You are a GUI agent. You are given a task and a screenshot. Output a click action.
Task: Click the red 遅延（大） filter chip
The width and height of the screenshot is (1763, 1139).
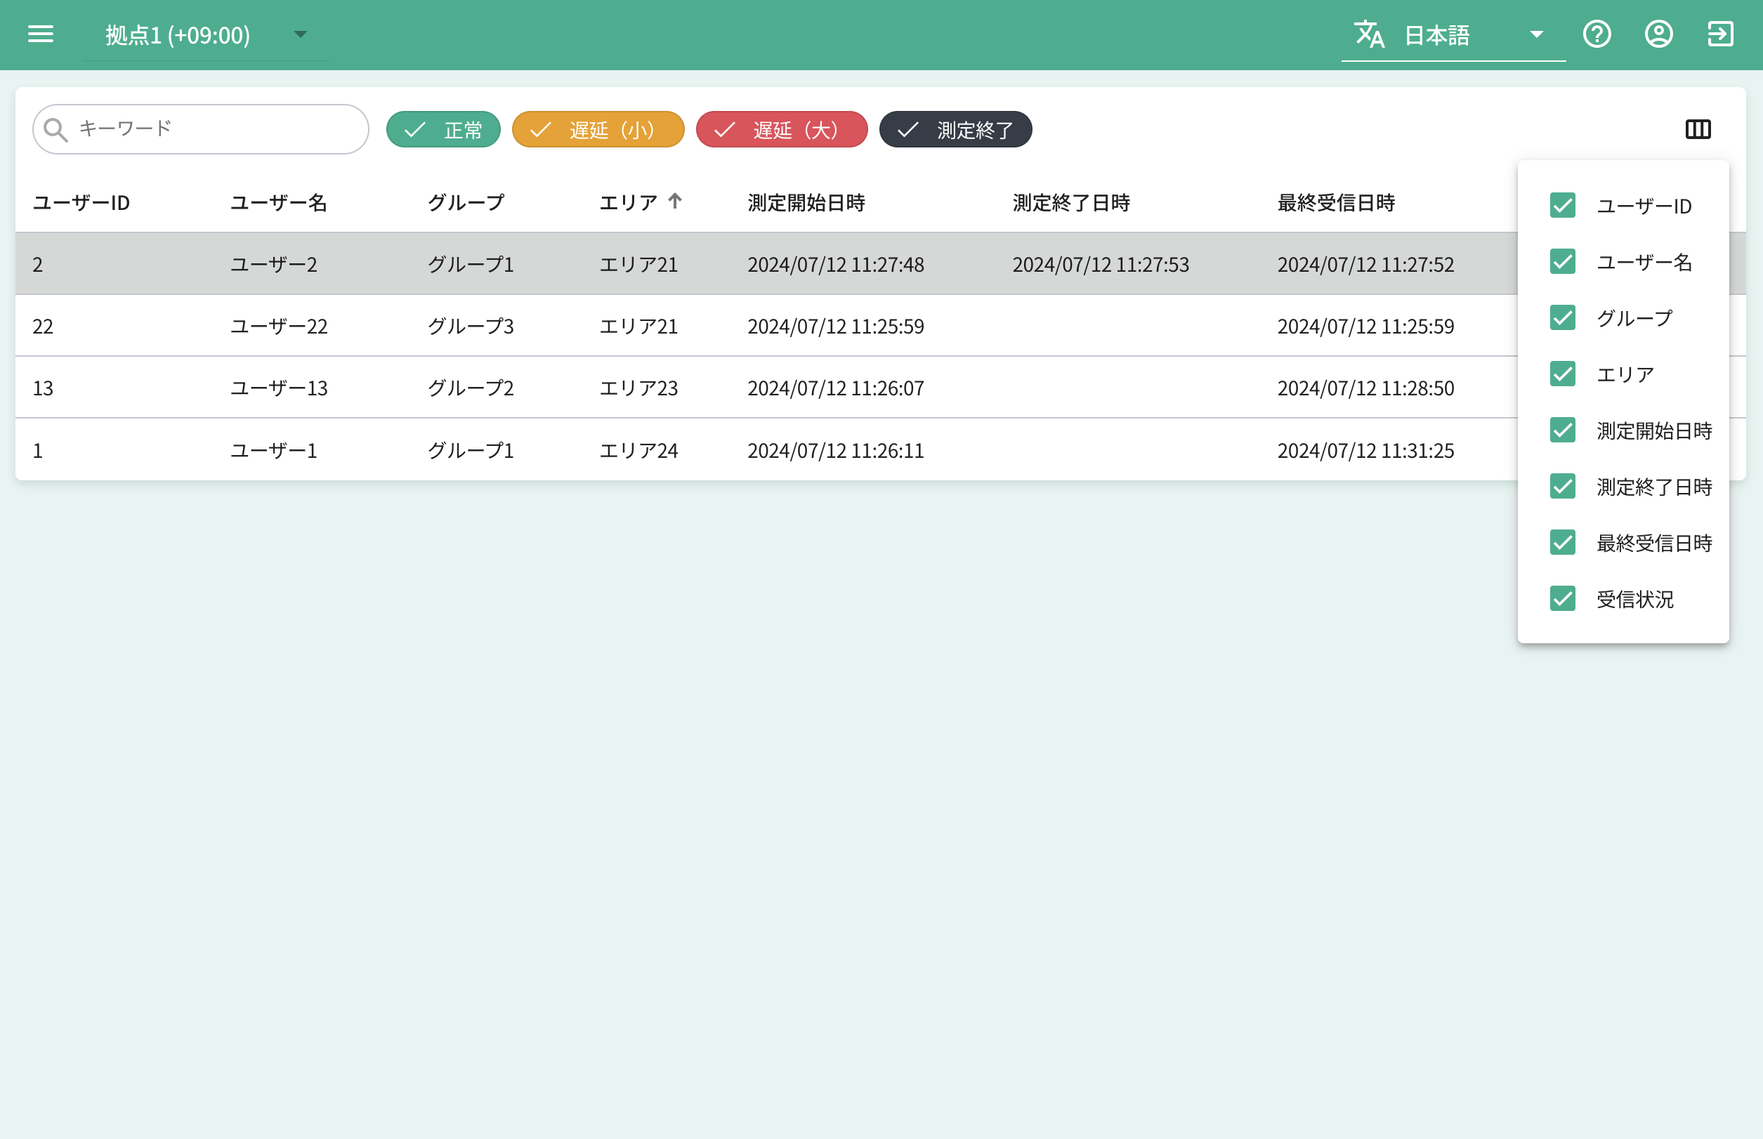click(x=781, y=130)
